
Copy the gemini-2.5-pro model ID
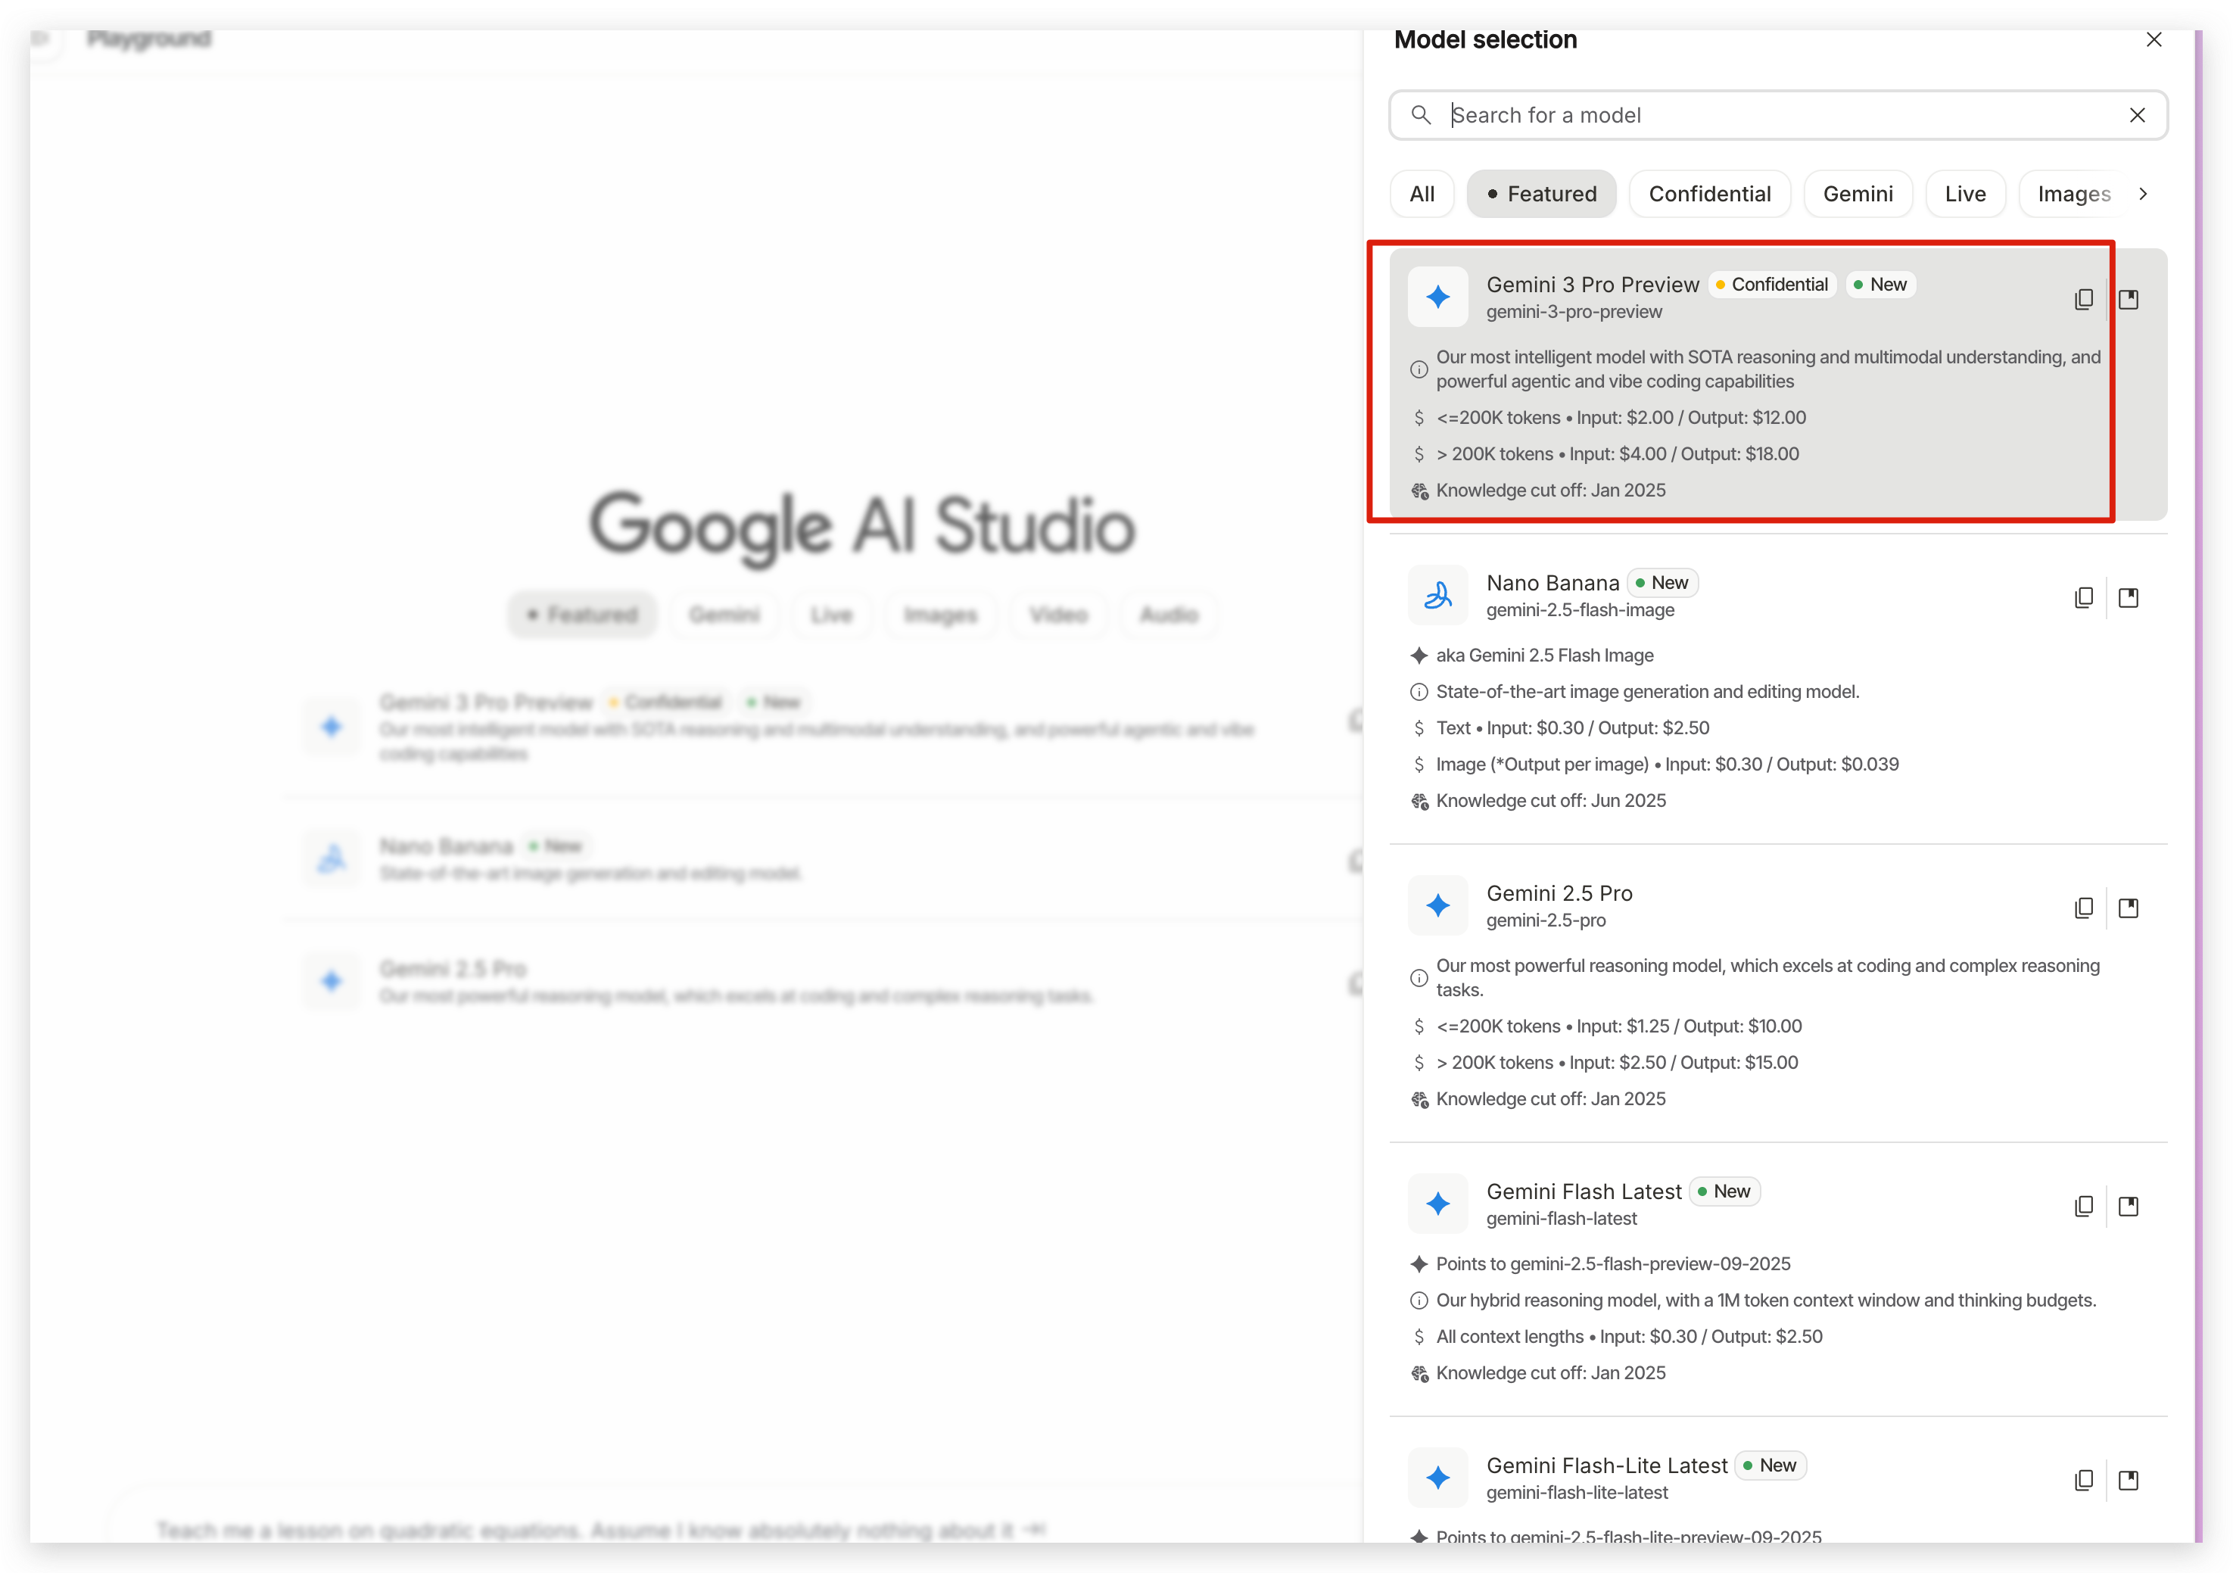[2083, 908]
